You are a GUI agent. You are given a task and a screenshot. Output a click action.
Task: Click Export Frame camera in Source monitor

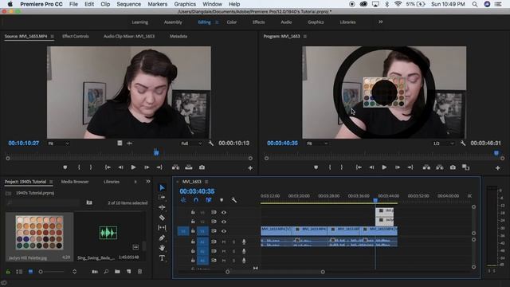202,167
